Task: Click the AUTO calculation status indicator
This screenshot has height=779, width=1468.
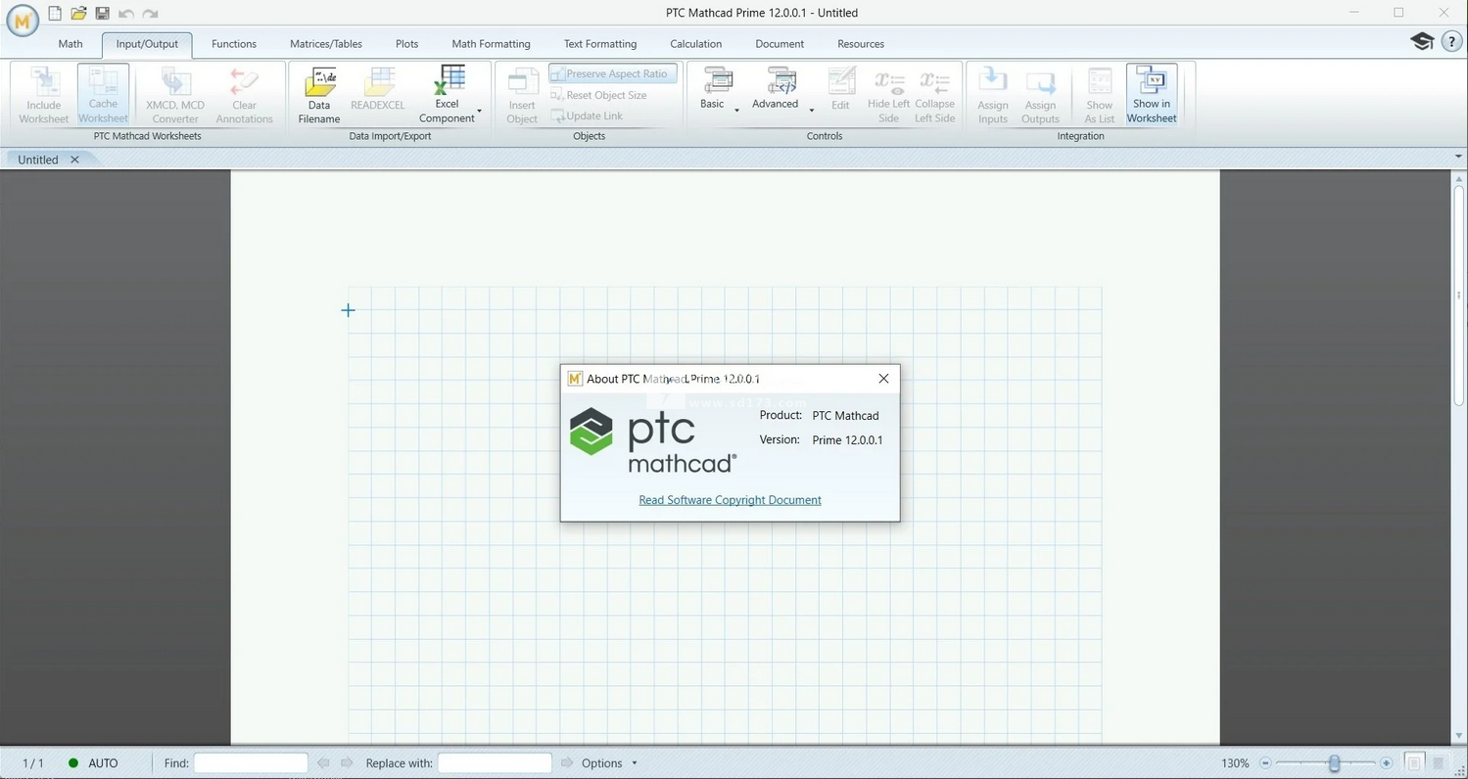Action: pos(94,763)
